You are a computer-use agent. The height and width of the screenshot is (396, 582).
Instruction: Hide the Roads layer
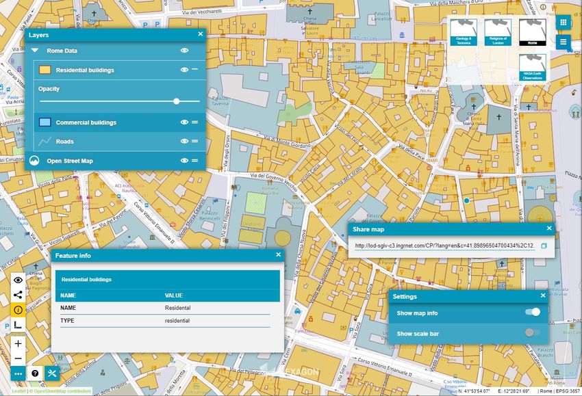[184, 141]
